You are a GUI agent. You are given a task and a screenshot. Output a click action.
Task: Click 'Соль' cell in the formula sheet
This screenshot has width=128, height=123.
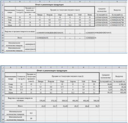point(10,20)
